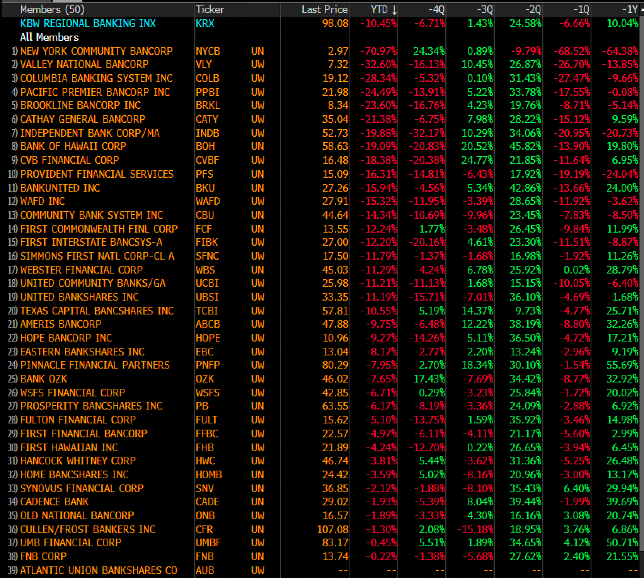Open CULLEN/FROST BANKERS INC row
644x578 pixels.
tap(321, 529)
